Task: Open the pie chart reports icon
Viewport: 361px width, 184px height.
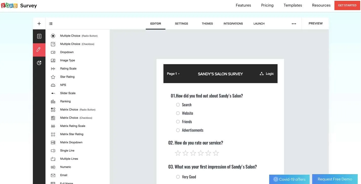Action: point(39,63)
